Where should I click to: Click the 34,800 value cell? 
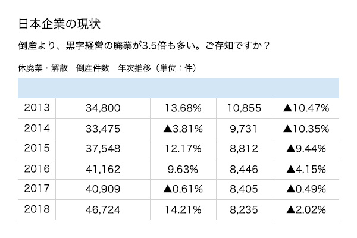pos(103,108)
